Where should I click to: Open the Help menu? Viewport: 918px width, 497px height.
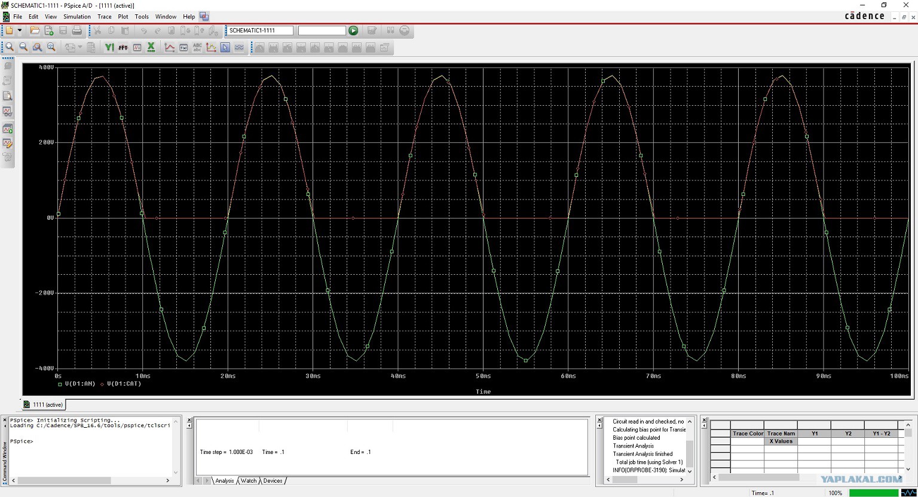[189, 17]
